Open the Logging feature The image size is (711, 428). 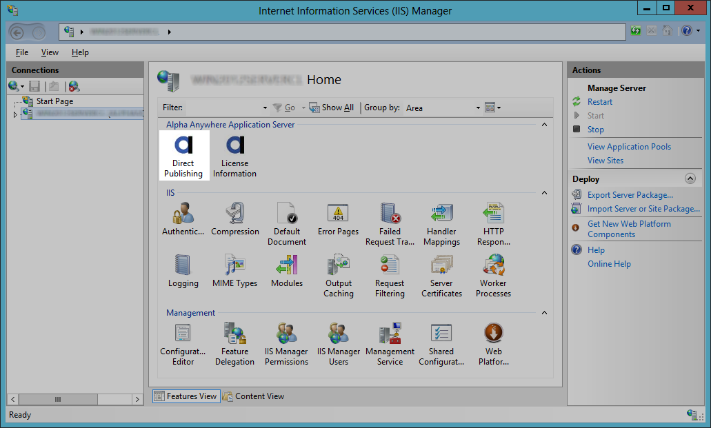click(x=183, y=271)
